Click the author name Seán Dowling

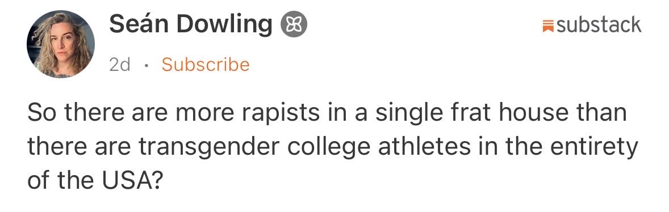191,24
